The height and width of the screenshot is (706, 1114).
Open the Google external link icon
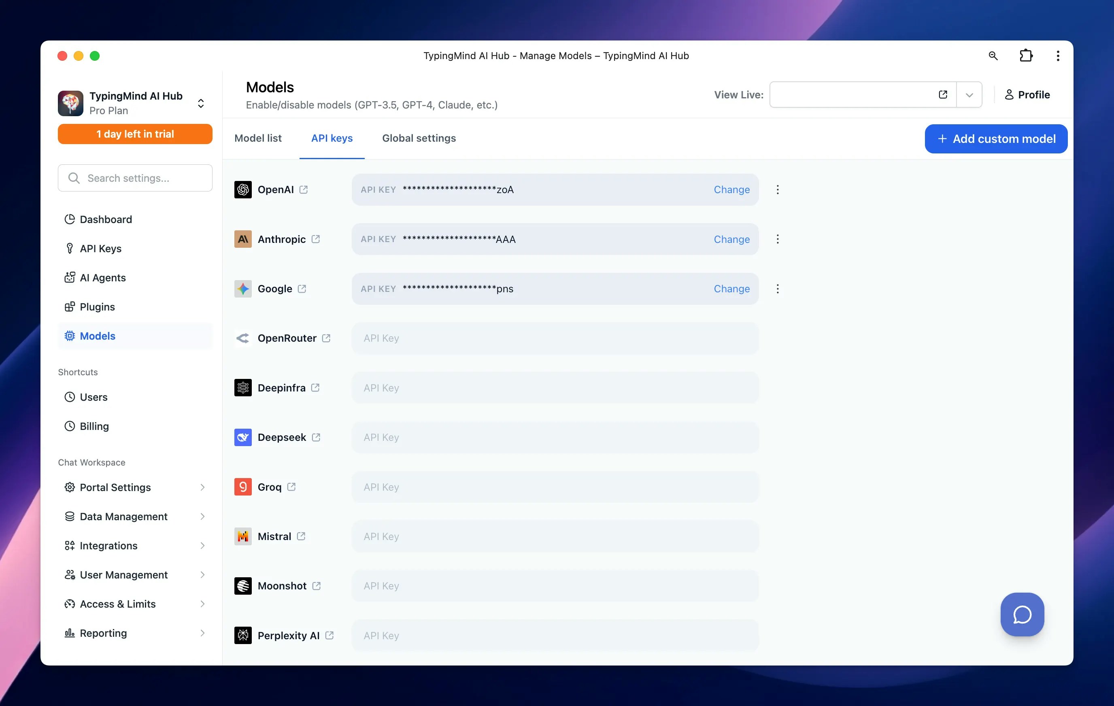tap(302, 289)
